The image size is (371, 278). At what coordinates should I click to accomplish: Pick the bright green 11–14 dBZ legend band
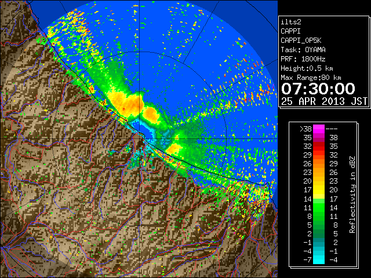coord(319,207)
